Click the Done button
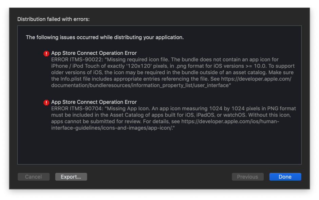The height and width of the screenshot is (200, 319). 285,177
